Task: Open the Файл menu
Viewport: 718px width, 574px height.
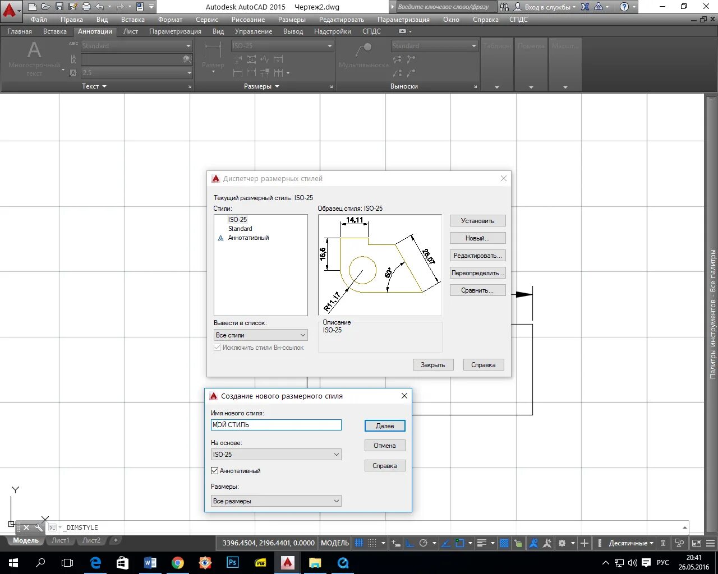Action: pyautogui.click(x=39, y=20)
